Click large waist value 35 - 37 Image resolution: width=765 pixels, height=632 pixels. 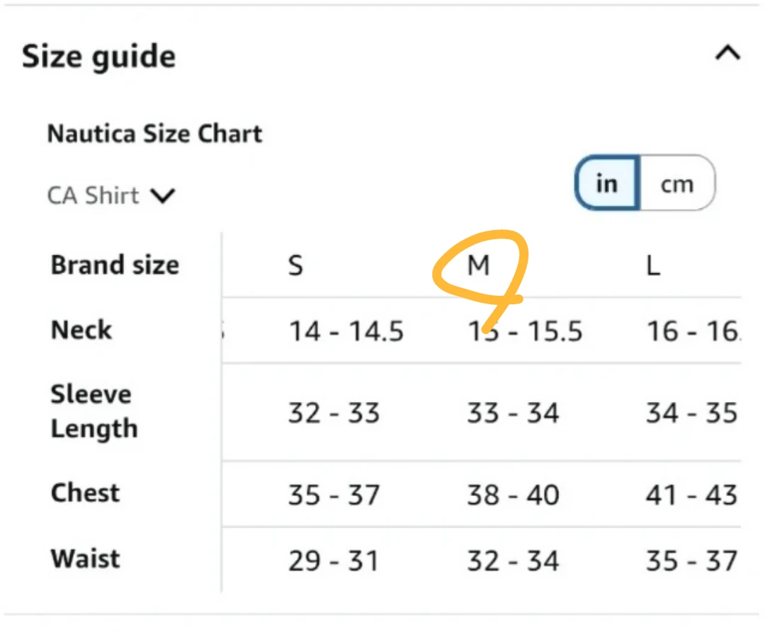(691, 561)
